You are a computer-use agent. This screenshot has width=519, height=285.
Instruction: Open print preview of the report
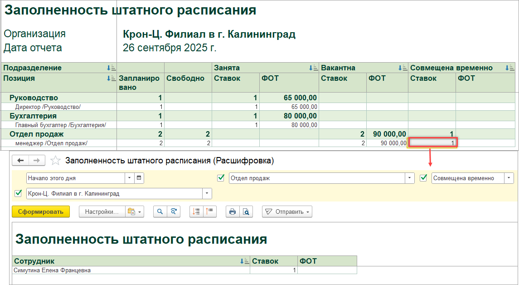[246, 211]
